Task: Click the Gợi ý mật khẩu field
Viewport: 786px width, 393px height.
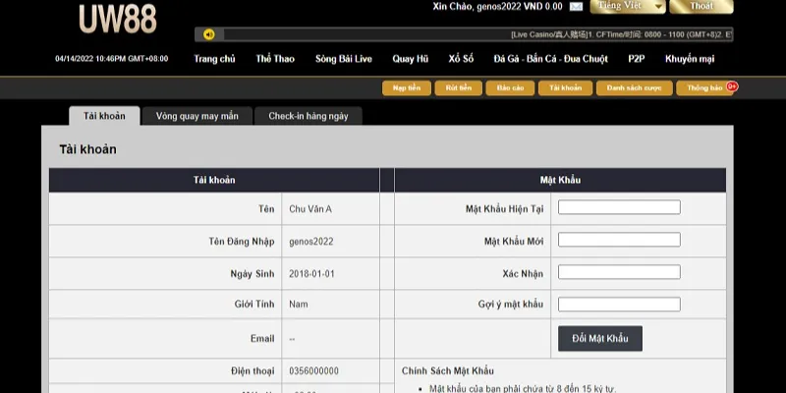Action: click(619, 305)
